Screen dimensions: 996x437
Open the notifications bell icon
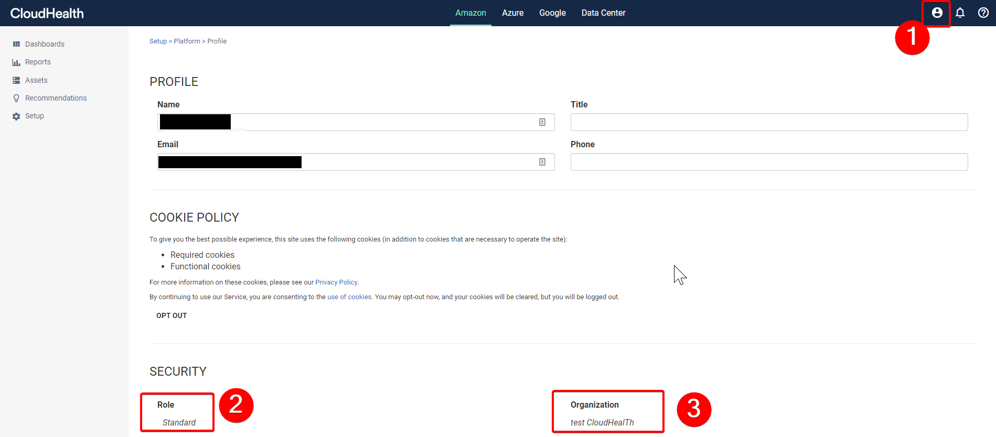tap(960, 13)
